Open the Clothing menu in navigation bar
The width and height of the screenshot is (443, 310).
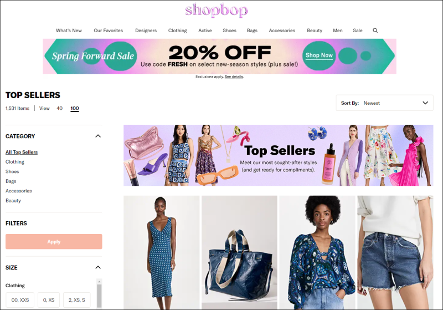177,31
